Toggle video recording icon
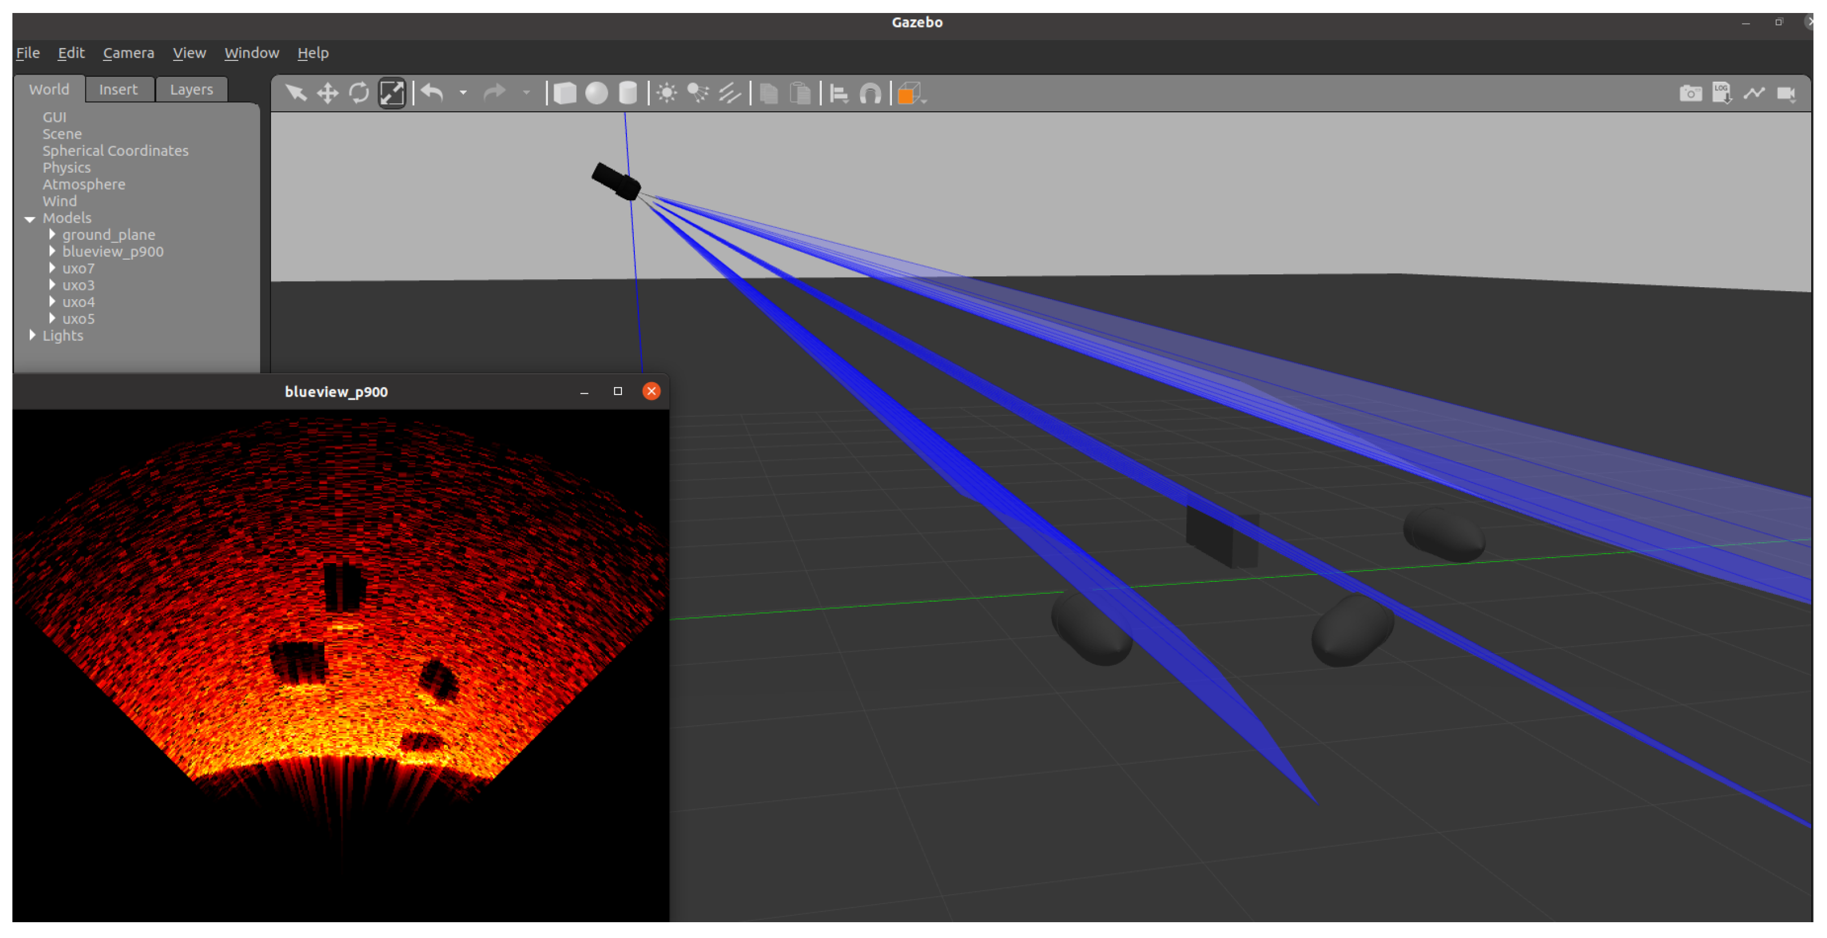 [1786, 94]
